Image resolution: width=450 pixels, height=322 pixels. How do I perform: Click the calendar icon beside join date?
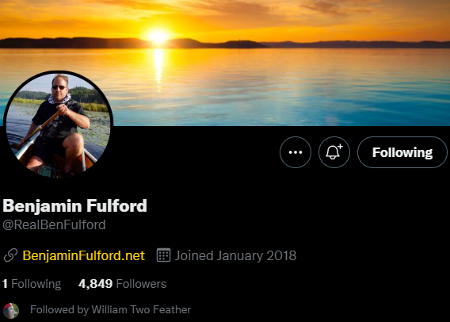pyautogui.click(x=163, y=255)
